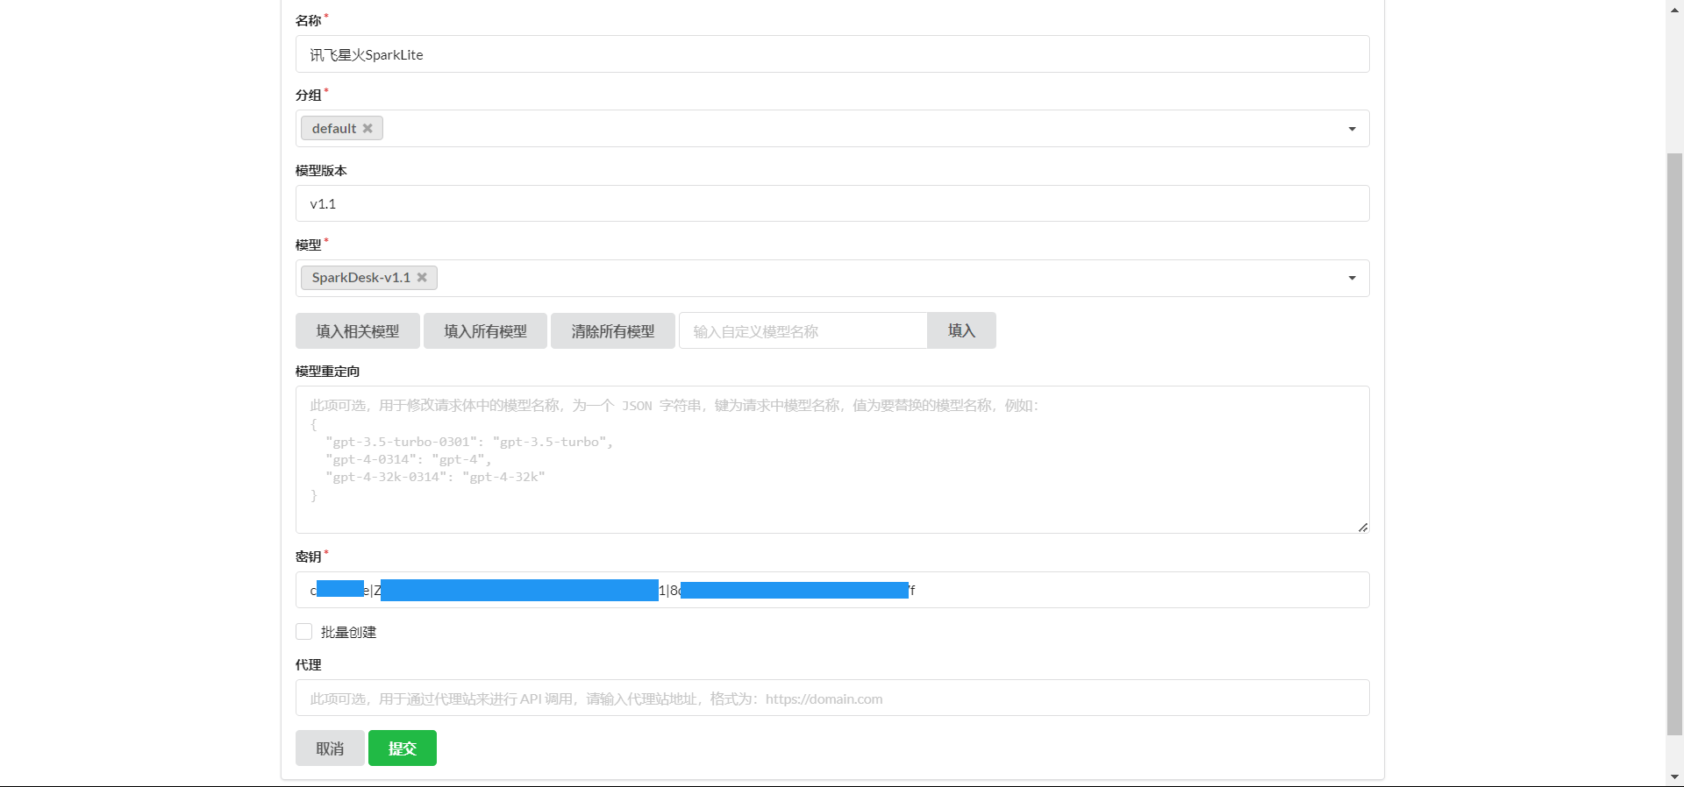
Task: Expand the 分组 dropdown arrow
Action: tap(1352, 129)
